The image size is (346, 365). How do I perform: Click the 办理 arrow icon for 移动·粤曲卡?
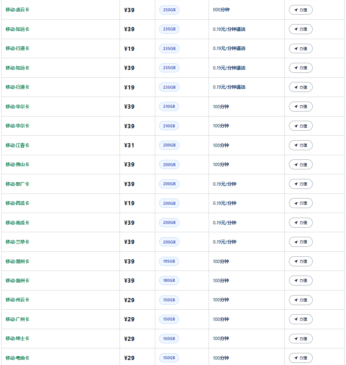pos(296,358)
